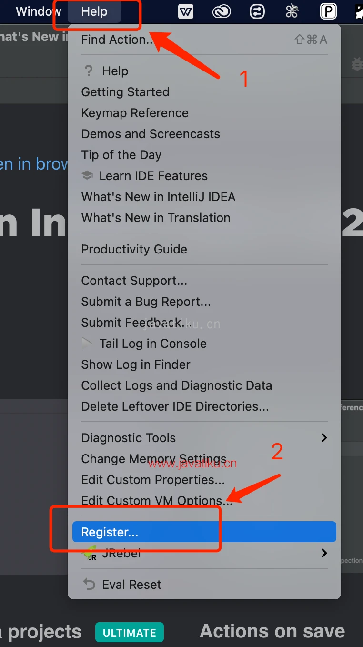Select Register... menu entry
Image resolution: width=363 pixels, height=647 pixels.
[x=110, y=532]
